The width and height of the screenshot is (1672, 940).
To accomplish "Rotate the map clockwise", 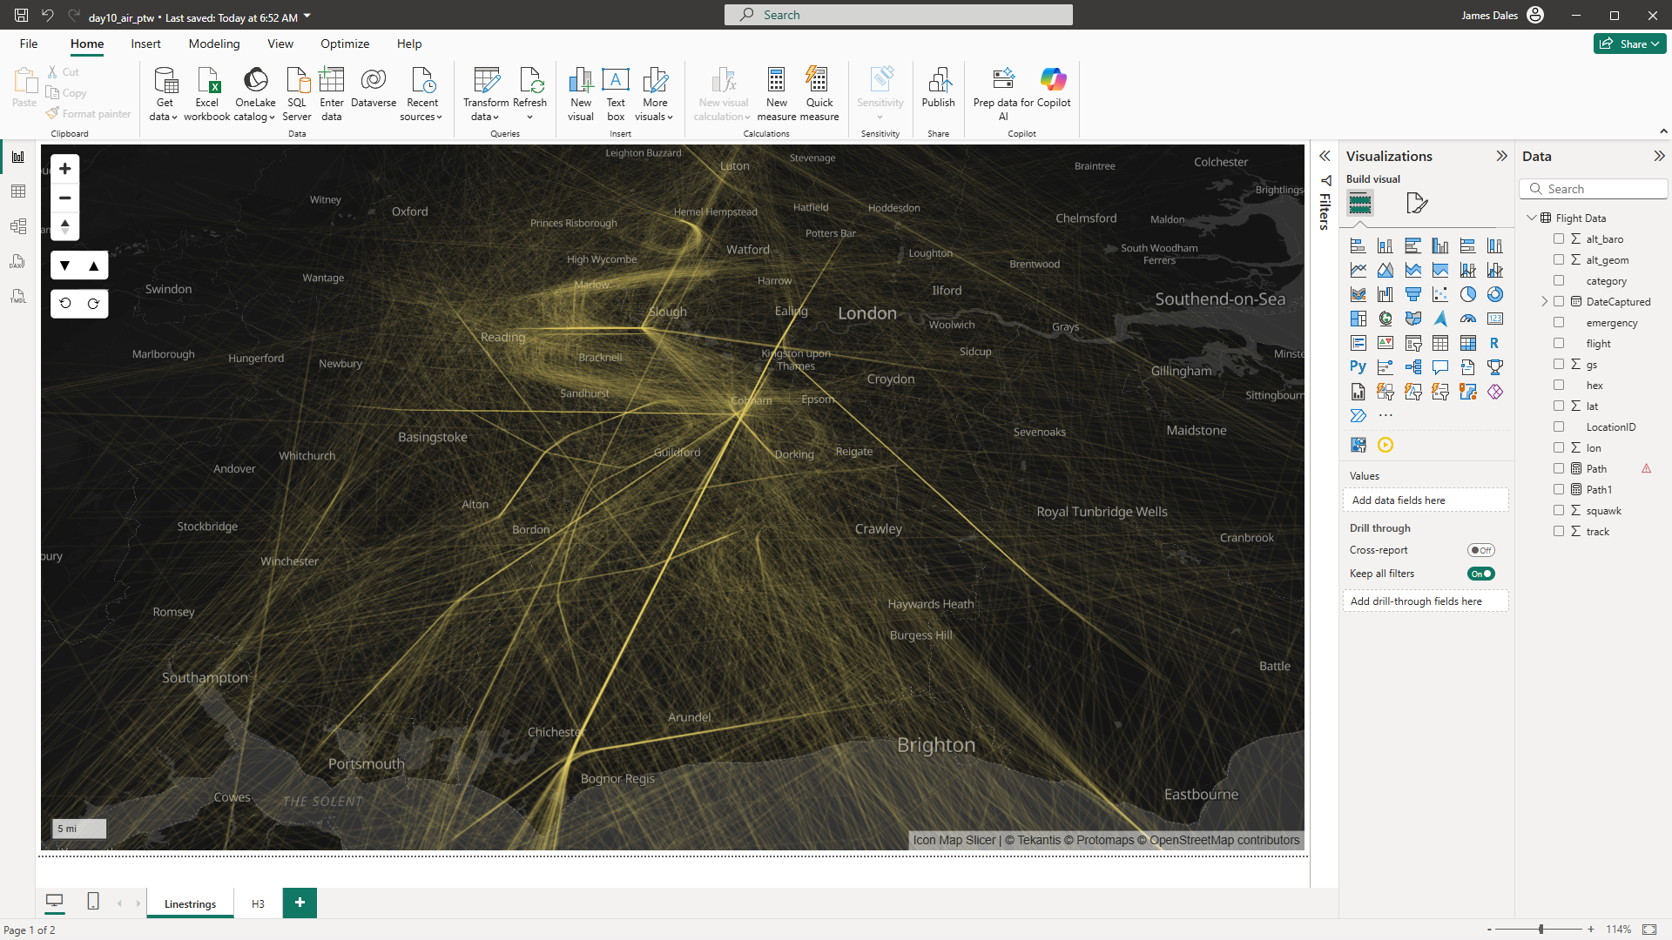I will [93, 304].
